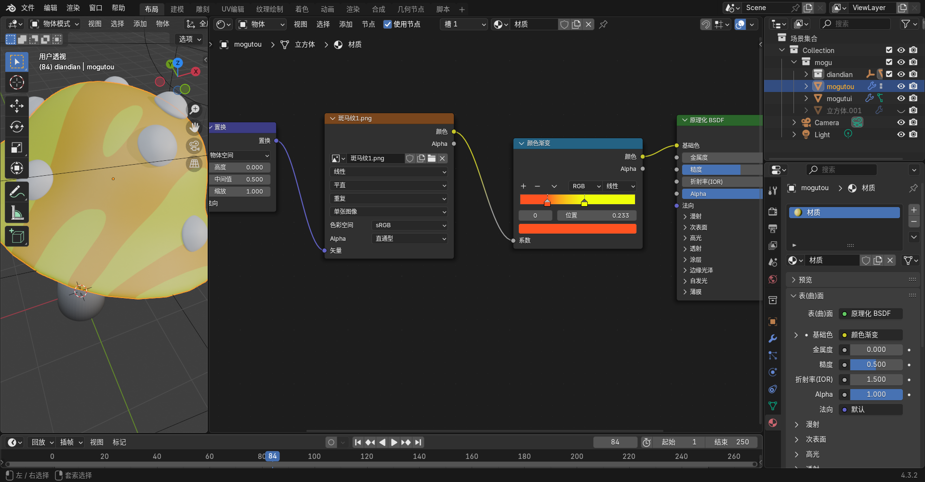This screenshot has width=925, height=482.
Task: Select the Annotate pencil tool
Action: click(x=17, y=192)
